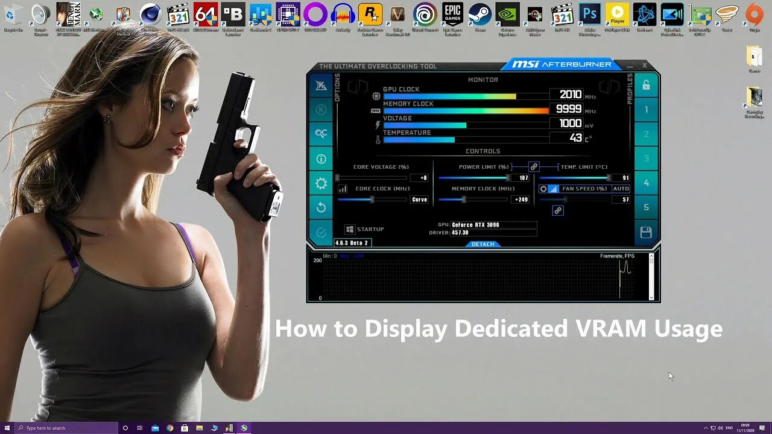The image size is (772, 434).
Task: Open fan settings gear beside Fan Speed
Action: (543, 189)
